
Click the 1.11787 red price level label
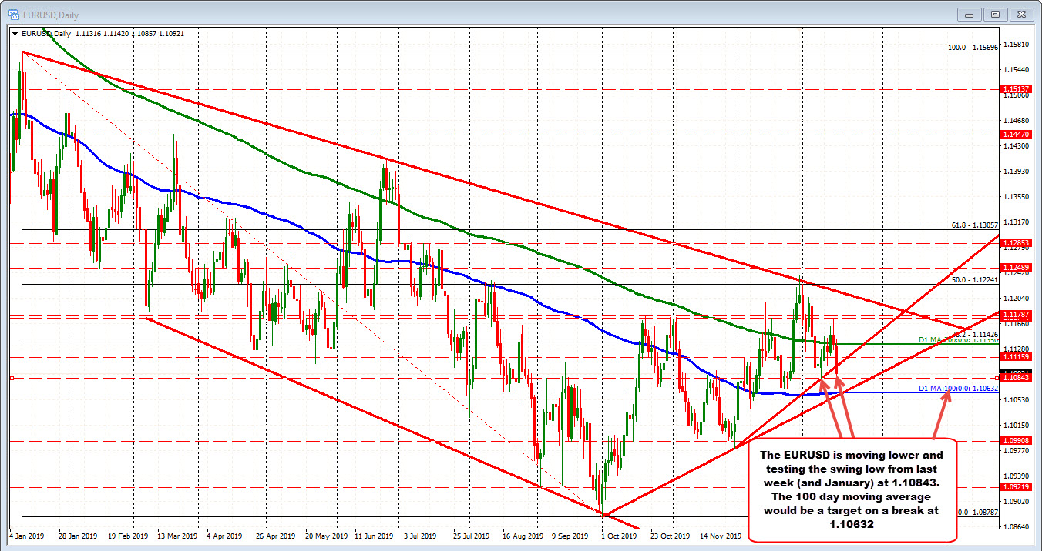(1015, 314)
